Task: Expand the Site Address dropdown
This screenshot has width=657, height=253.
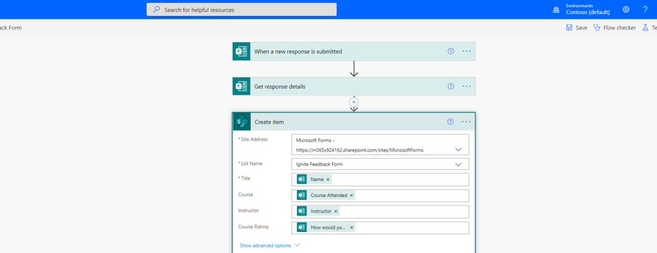Action: click(x=458, y=149)
